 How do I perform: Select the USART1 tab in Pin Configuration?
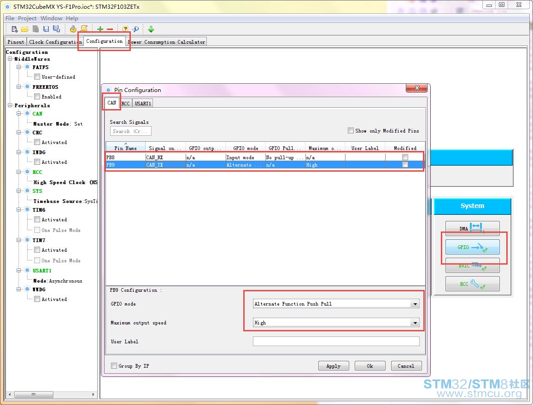click(x=143, y=103)
